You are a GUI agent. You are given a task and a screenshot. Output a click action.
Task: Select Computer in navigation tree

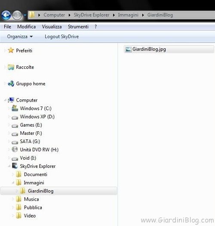[x=27, y=100]
